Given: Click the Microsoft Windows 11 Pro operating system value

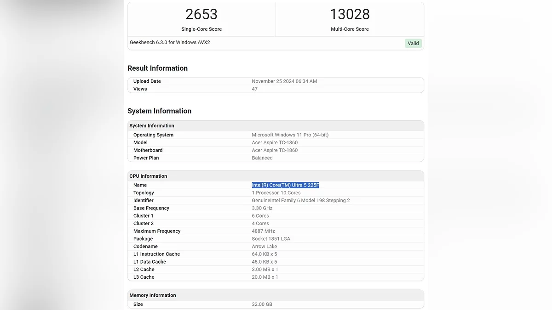Looking at the screenshot, I should (x=290, y=135).
